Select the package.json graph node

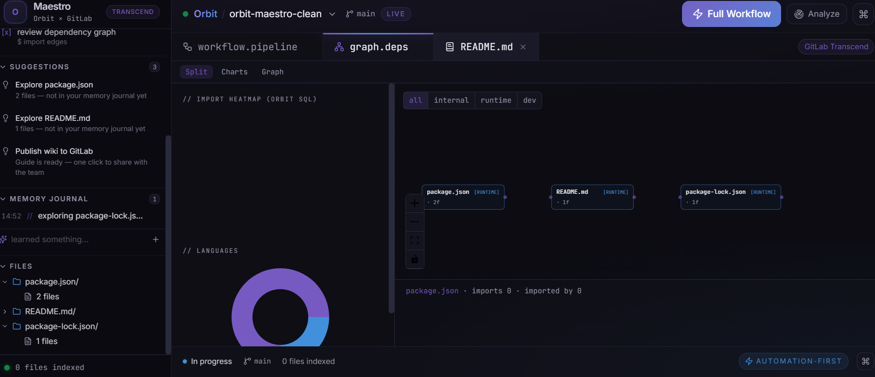pyautogui.click(x=463, y=197)
